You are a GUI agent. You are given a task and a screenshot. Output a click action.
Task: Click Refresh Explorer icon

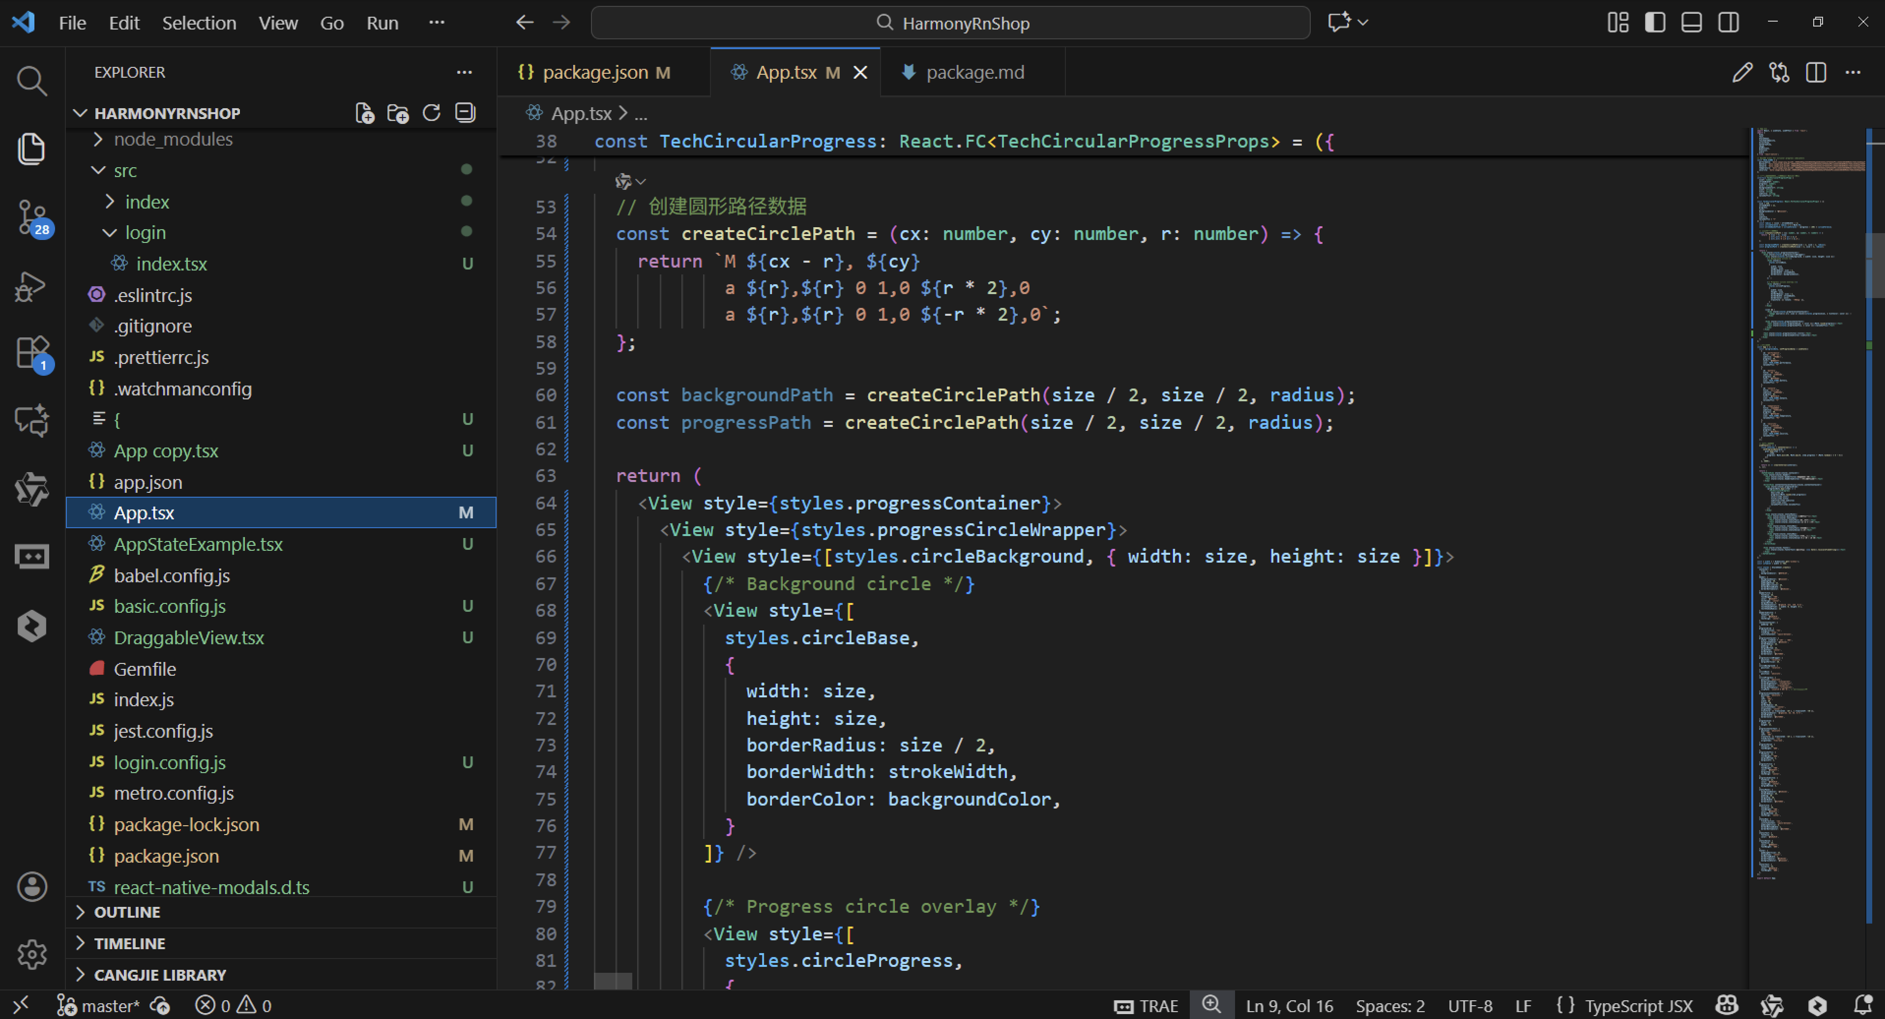coord(431,113)
